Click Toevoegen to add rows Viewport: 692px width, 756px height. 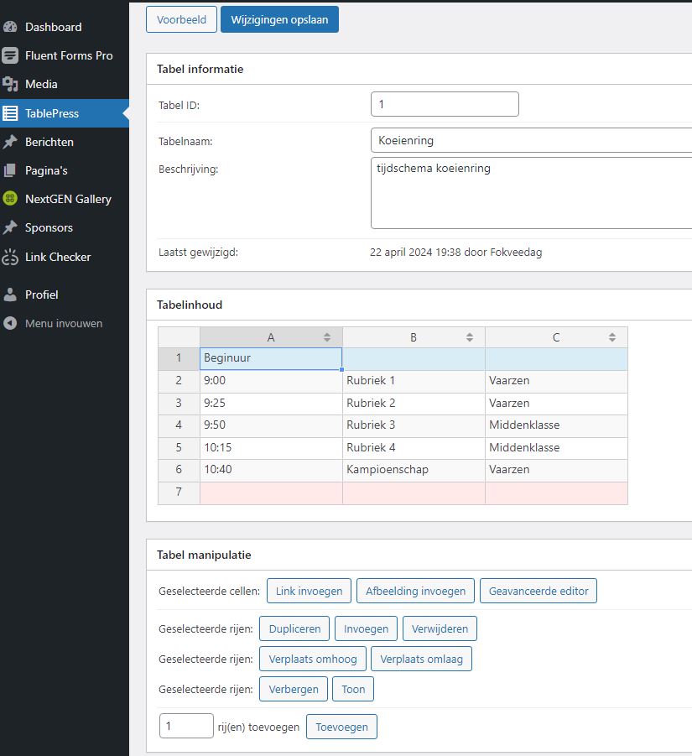pos(341,727)
